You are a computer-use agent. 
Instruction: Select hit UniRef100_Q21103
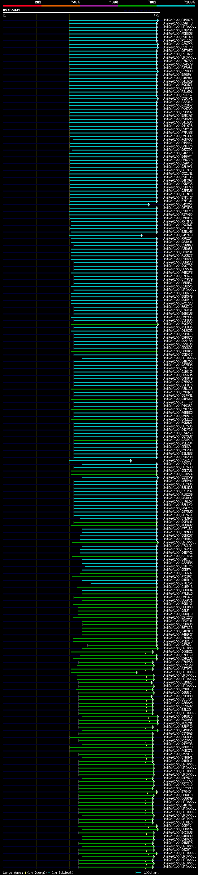(178, 782)
